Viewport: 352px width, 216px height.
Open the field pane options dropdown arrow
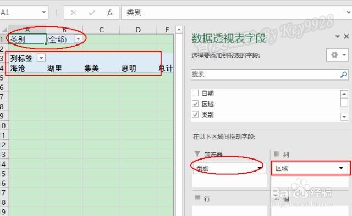point(337,36)
